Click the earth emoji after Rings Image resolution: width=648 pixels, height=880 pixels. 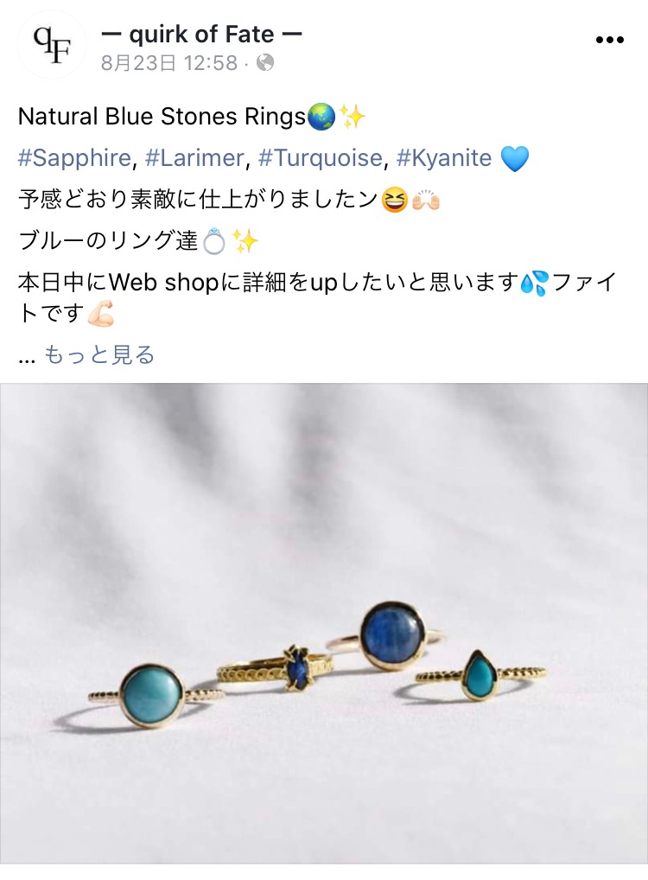321,117
